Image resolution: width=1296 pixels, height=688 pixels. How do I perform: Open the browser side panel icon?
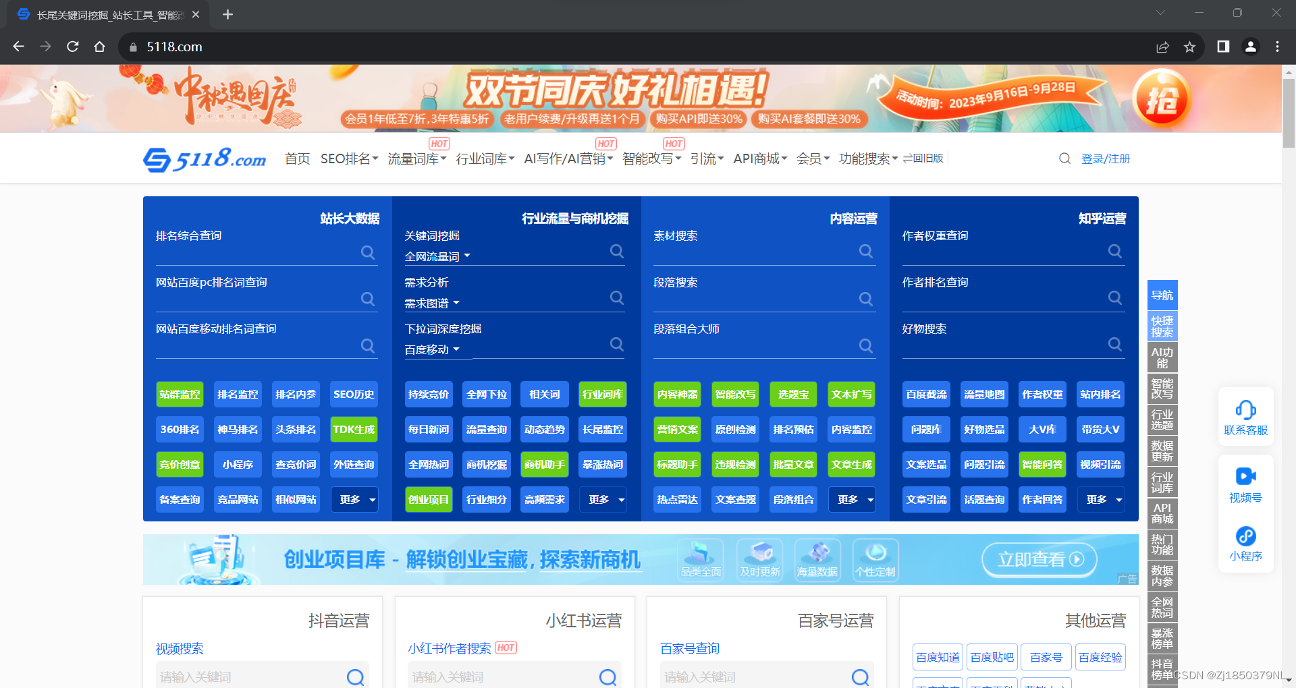coord(1223,47)
